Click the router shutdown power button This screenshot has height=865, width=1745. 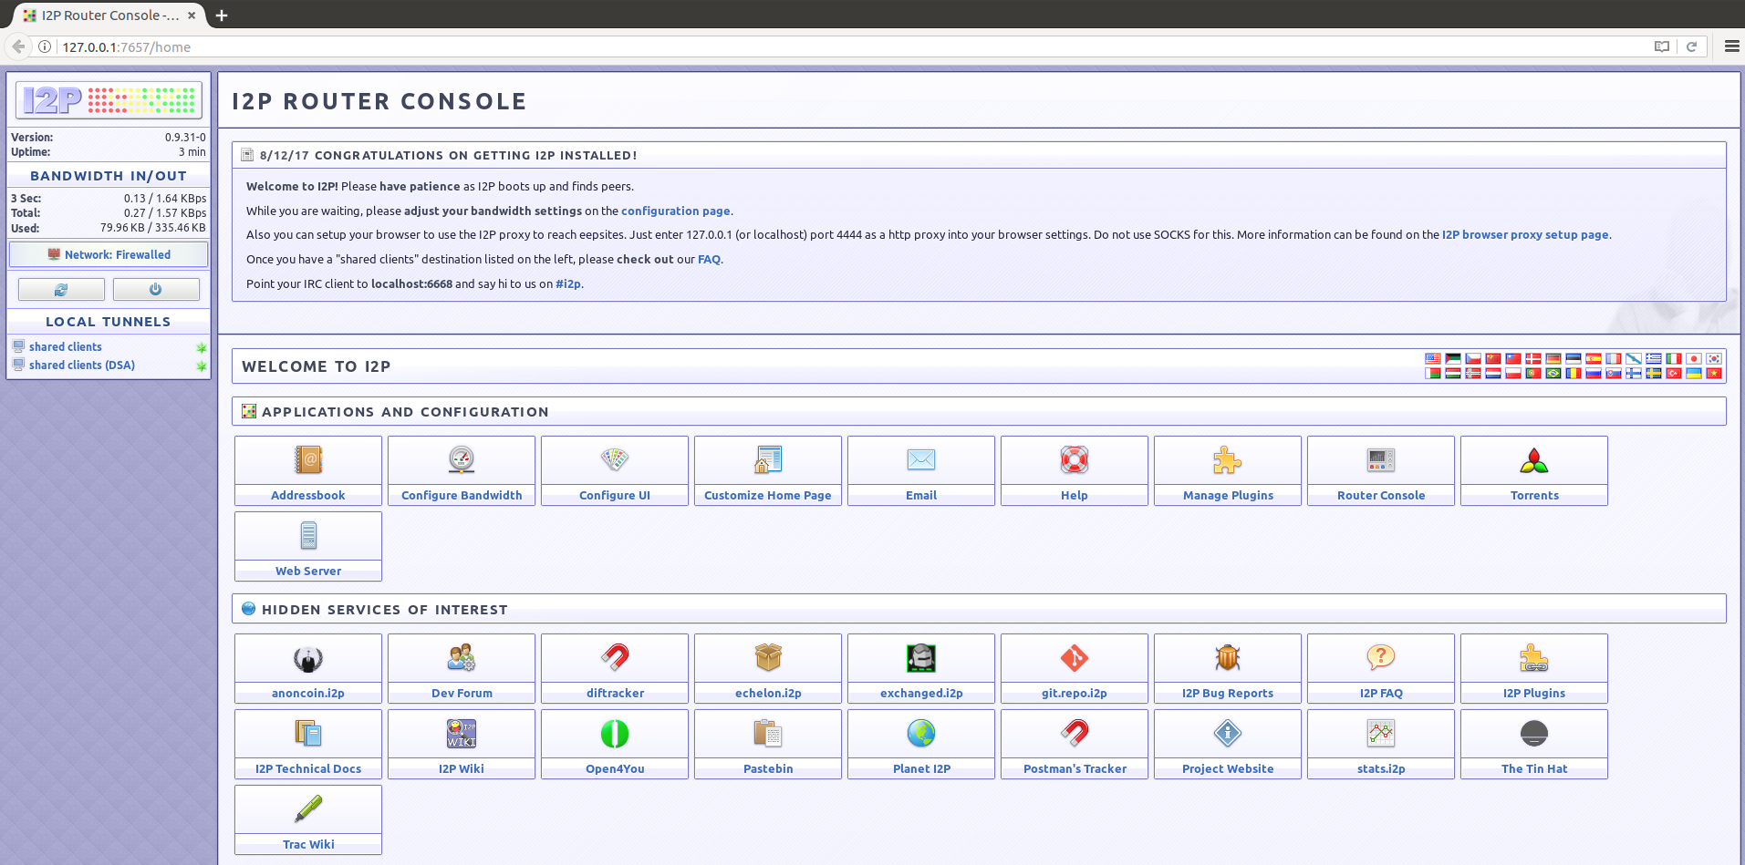point(156,289)
